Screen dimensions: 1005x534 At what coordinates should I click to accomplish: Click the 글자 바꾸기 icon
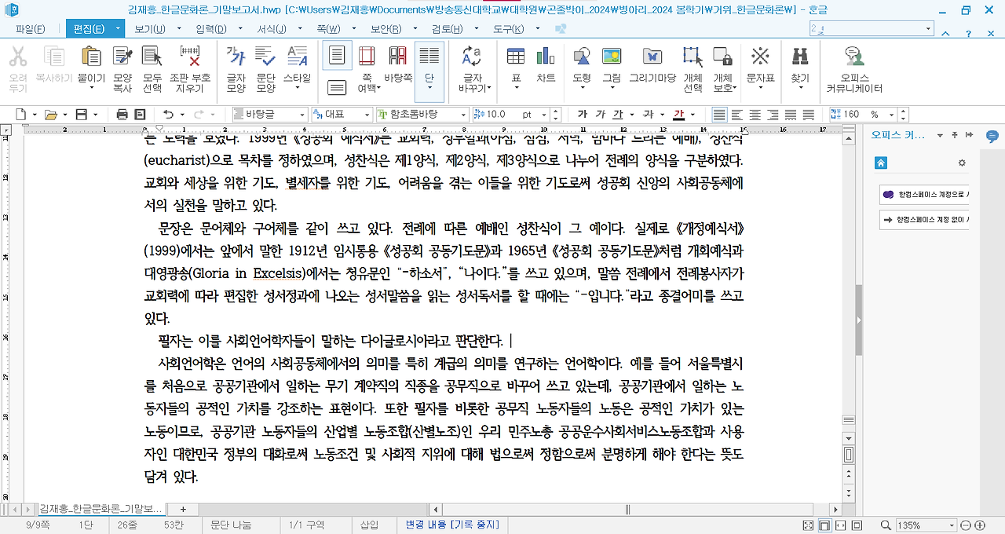472,57
